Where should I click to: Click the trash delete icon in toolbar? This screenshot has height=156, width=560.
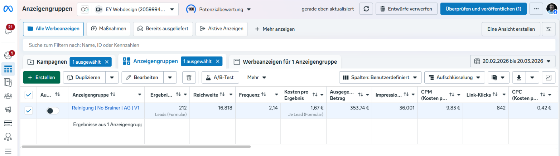[189, 77]
